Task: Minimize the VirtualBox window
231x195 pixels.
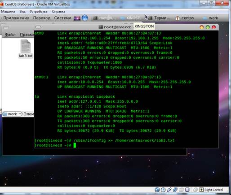Action: 204,3
